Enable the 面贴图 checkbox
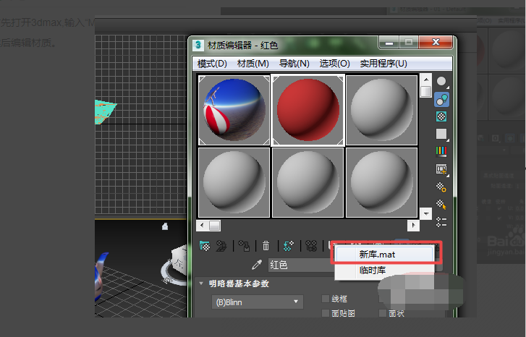This screenshot has height=337, width=526. pos(326,313)
